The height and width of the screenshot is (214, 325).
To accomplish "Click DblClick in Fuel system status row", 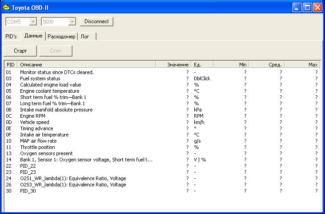I will [x=202, y=78].
